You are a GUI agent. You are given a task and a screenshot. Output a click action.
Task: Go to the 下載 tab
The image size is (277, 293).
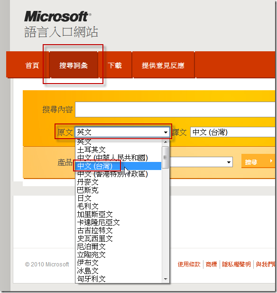pyautogui.click(x=115, y=66)
